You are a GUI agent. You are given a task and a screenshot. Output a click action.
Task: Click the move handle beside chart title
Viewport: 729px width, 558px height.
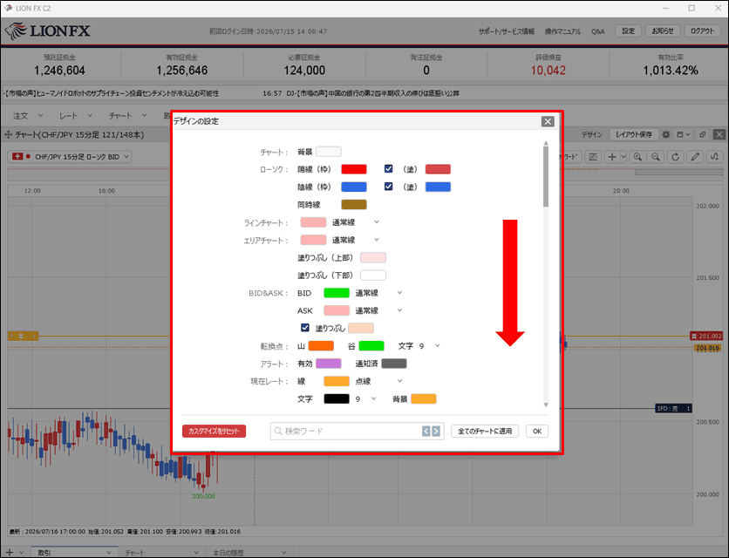click(8, 134)
